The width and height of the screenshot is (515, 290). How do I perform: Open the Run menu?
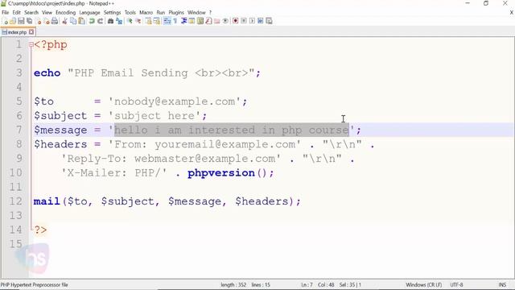(x=161, y=13)
